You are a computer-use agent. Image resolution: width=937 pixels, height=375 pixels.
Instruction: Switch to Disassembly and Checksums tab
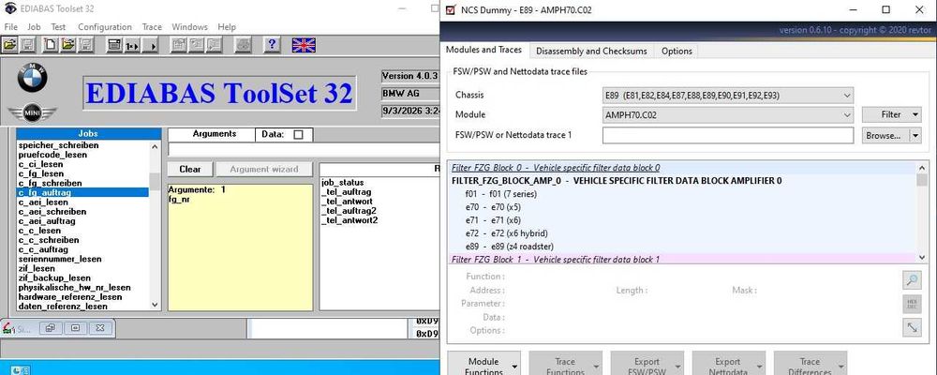point(591,52)
